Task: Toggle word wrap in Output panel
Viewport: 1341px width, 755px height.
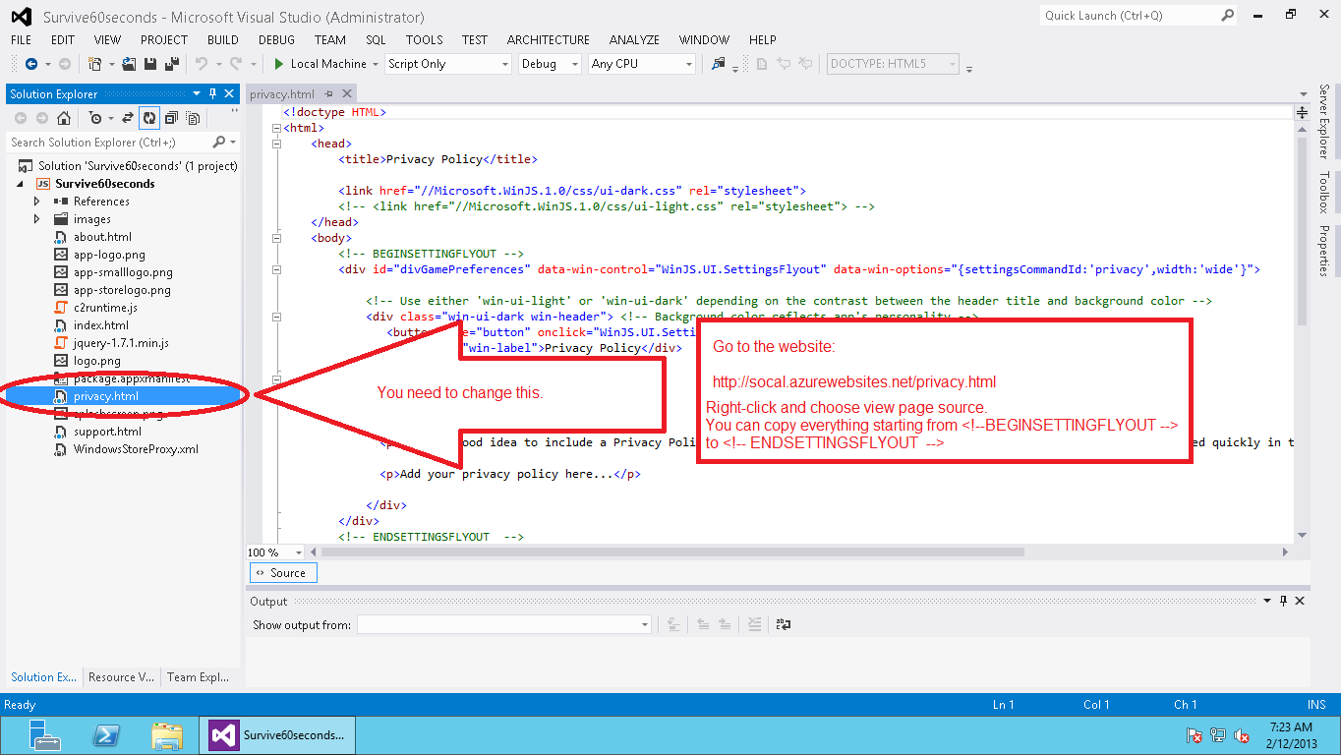Action: pos(784,624)
